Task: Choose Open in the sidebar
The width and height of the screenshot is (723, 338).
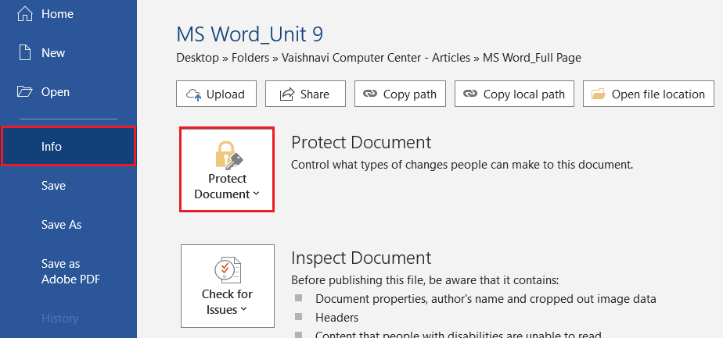Action: [x=68, y=92]
